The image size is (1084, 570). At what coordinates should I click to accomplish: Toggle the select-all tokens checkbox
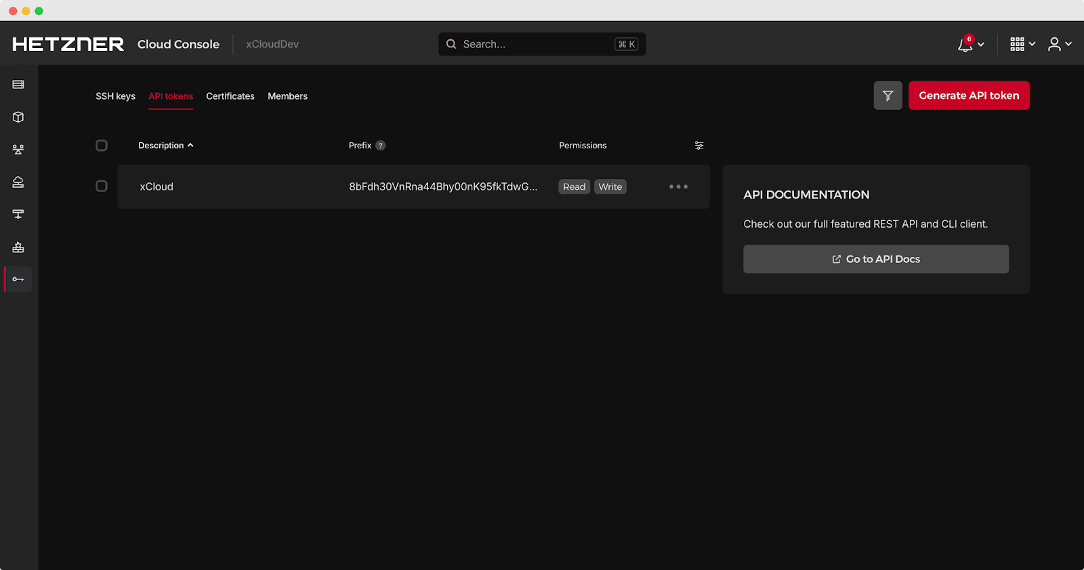pyautogui.click(x=102, y=146)
